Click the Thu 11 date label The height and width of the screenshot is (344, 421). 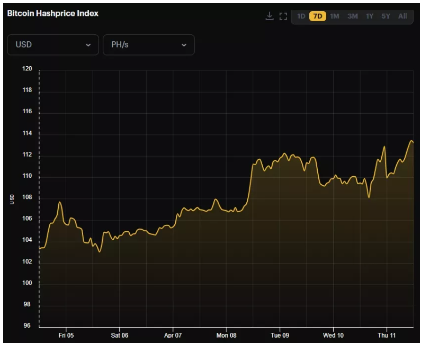click(x=387, y=336)
